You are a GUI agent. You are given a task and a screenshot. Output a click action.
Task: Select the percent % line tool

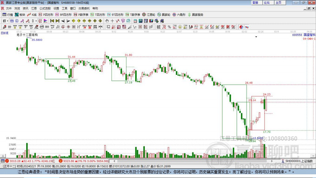[x=169, y=27]
